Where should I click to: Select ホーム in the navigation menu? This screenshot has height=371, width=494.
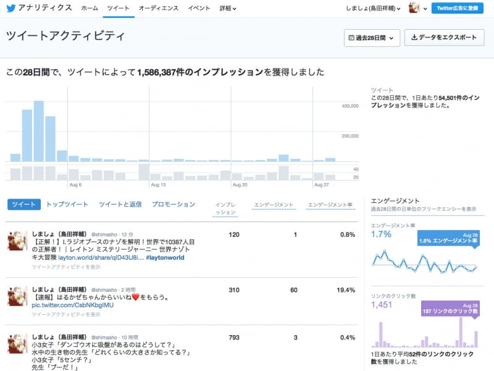point(90,9)
